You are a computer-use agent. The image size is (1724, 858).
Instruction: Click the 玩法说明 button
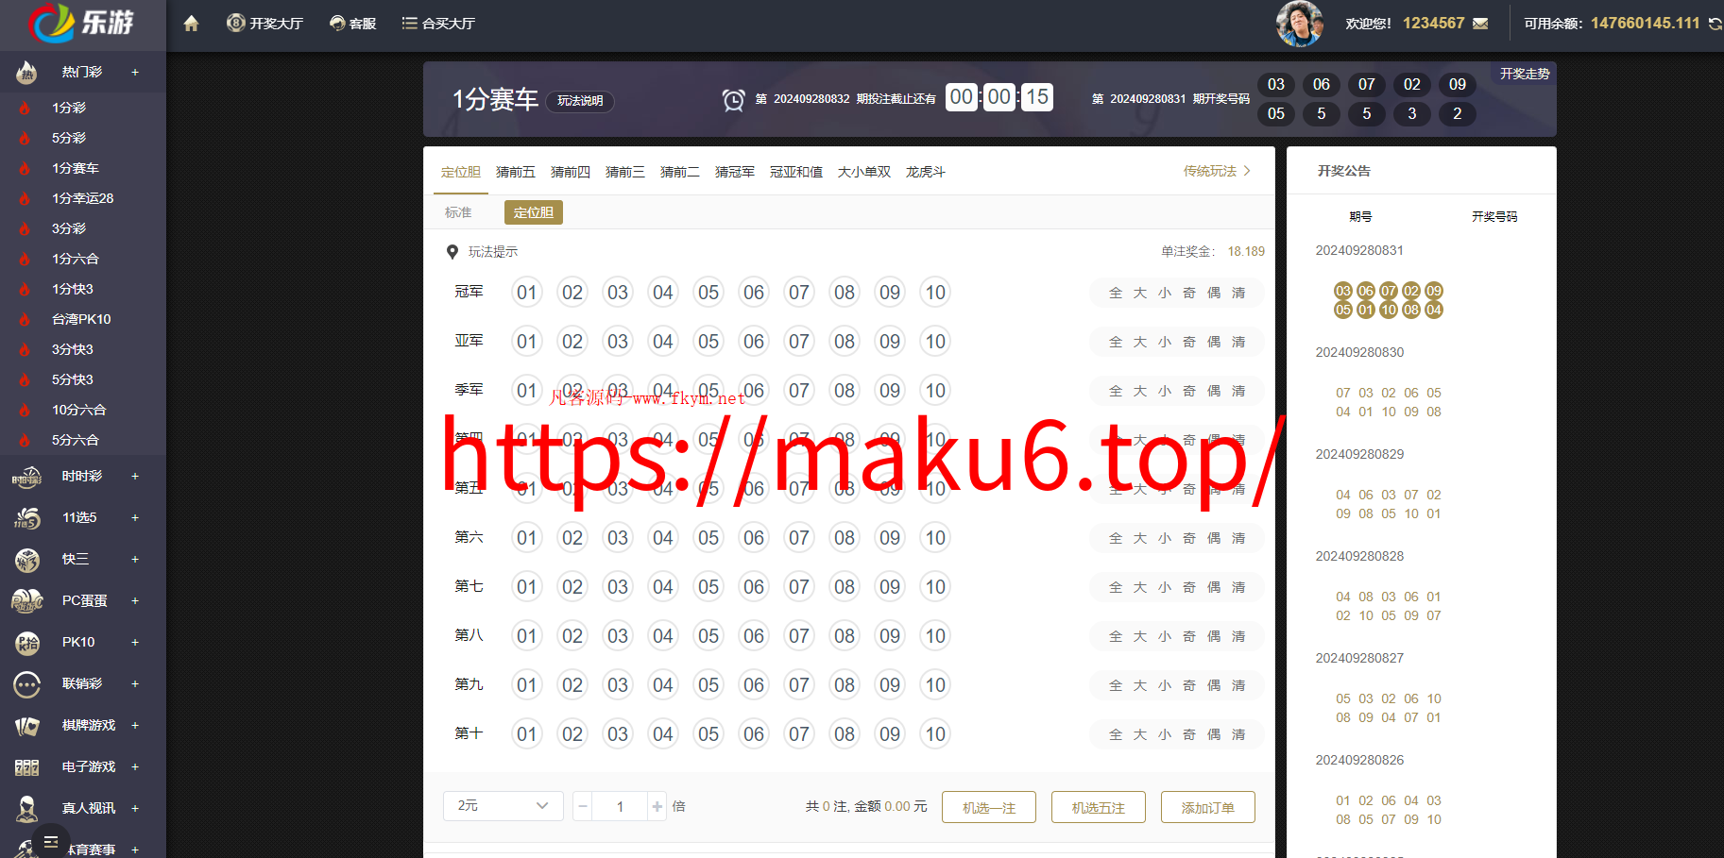coord(580,101)
